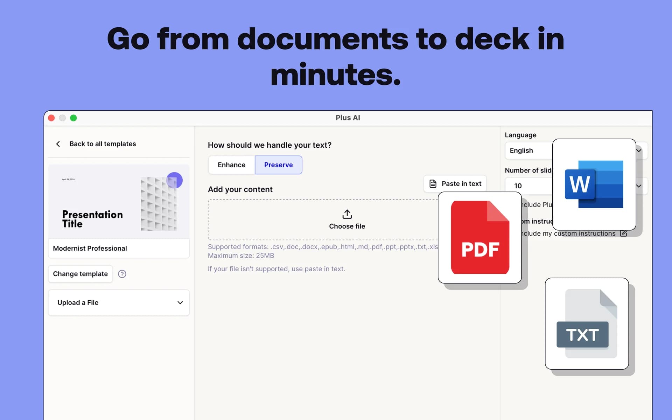Select the Preserve text handling option

click(x=278, y=165)
